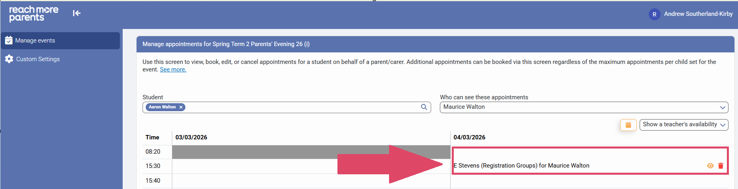This screenshot has width=738, height=189.
Task: Go to Custom Settings in the sidebar
Action: click(38, 59)
